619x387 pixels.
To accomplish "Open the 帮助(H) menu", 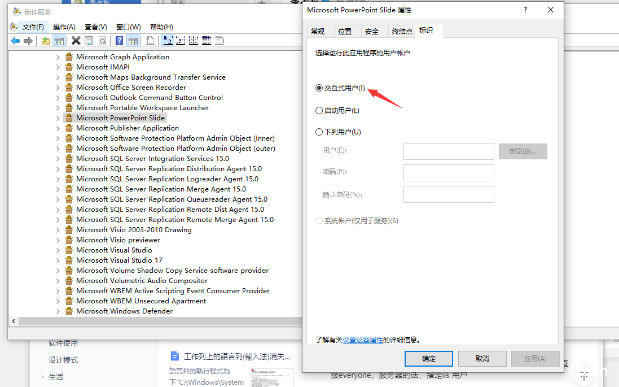I will (x=161, y=27).
